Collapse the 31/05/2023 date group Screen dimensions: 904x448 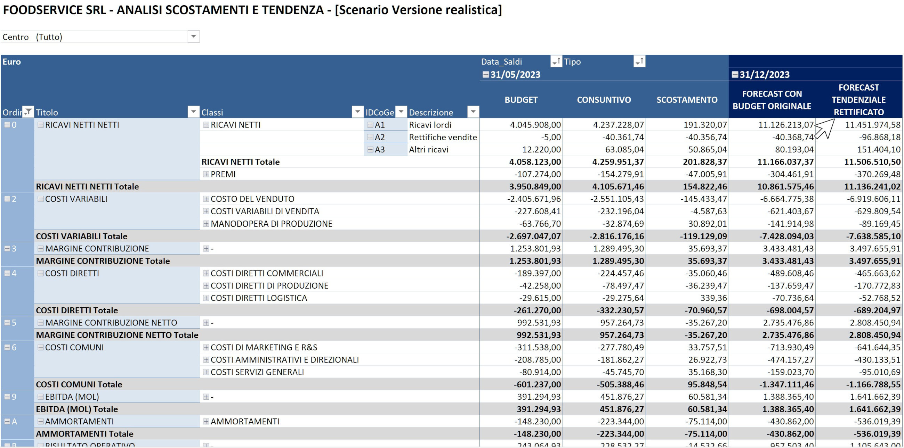click(x=486, y=75)
